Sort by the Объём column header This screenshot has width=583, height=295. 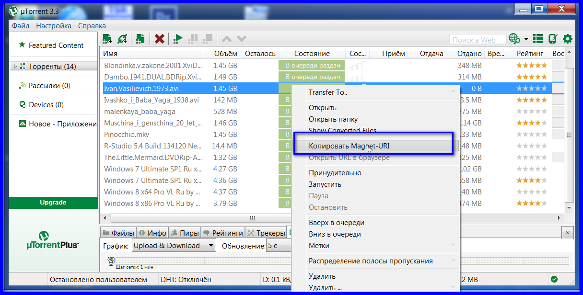click(222, 54)
